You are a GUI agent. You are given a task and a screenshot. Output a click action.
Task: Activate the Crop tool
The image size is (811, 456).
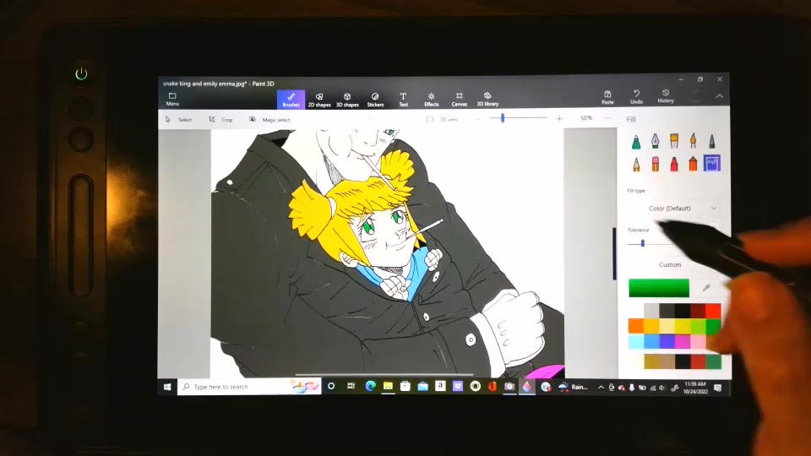click(220, 119)
